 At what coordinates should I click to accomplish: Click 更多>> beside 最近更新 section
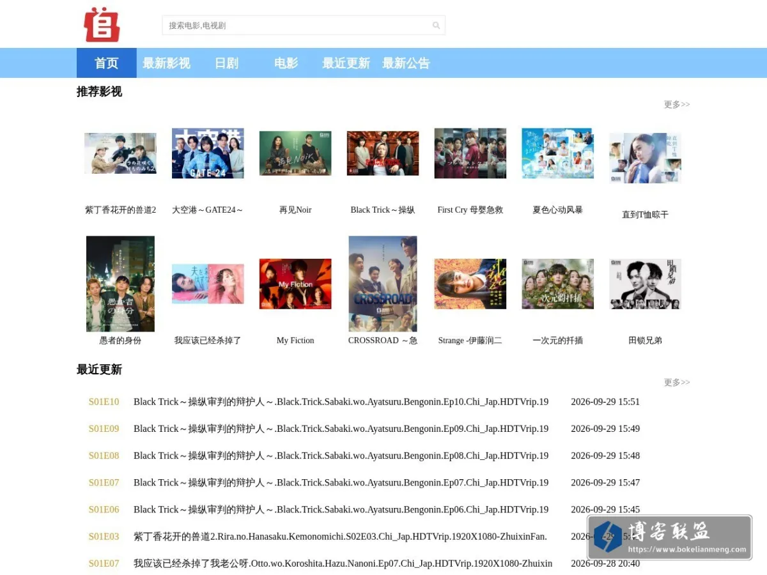coord(677,382)
